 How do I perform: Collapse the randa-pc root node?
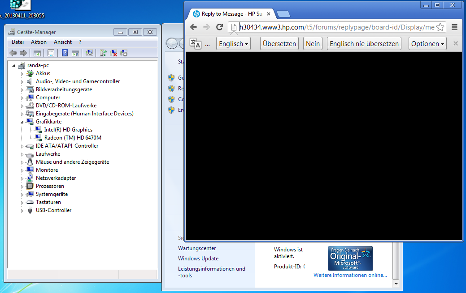(13, 66)
